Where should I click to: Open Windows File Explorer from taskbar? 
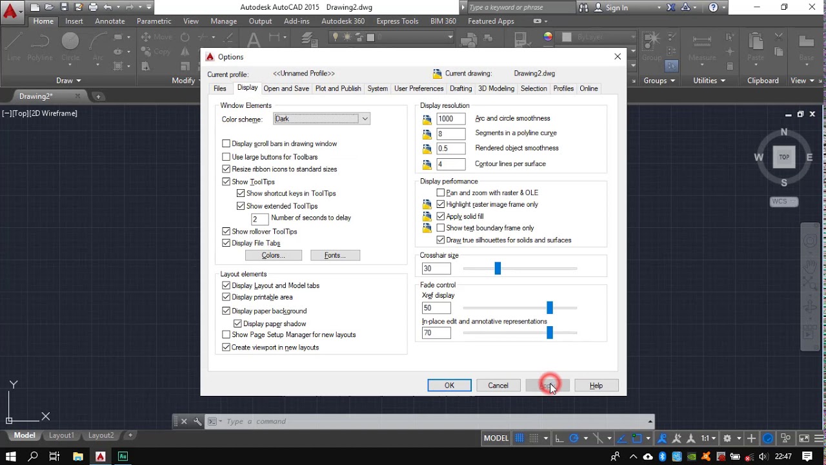(x=77, y=457)
